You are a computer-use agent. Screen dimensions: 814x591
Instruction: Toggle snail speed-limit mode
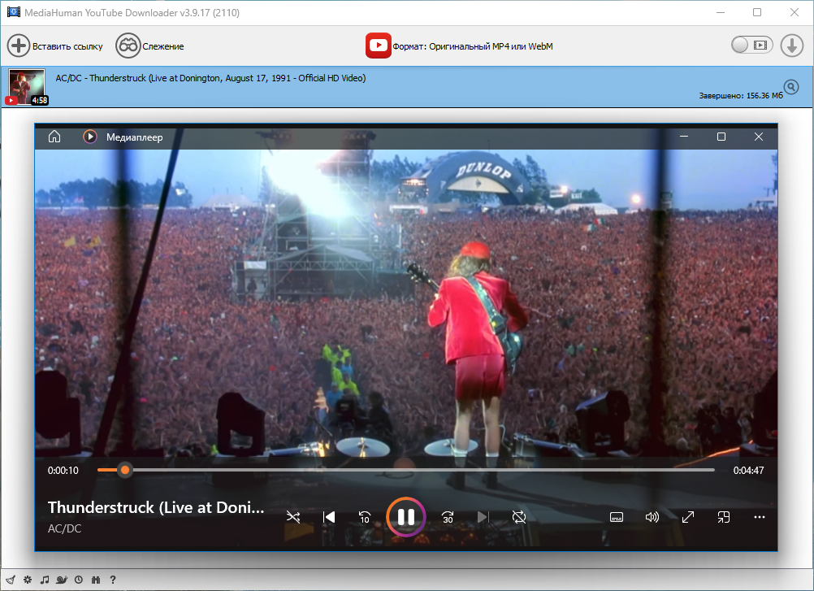point(62,580)
